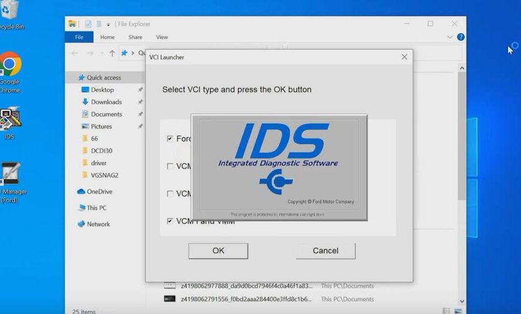521x314 pixels.
Task: Select file z4198062977888_da9d0bcd7946f4c0a46f1a83
Action: [246, 286]
